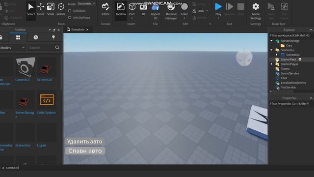This screenshot has width=314, height=177.
Task: Pop out the Toolbox panel
Action: (x=54, y=30)
